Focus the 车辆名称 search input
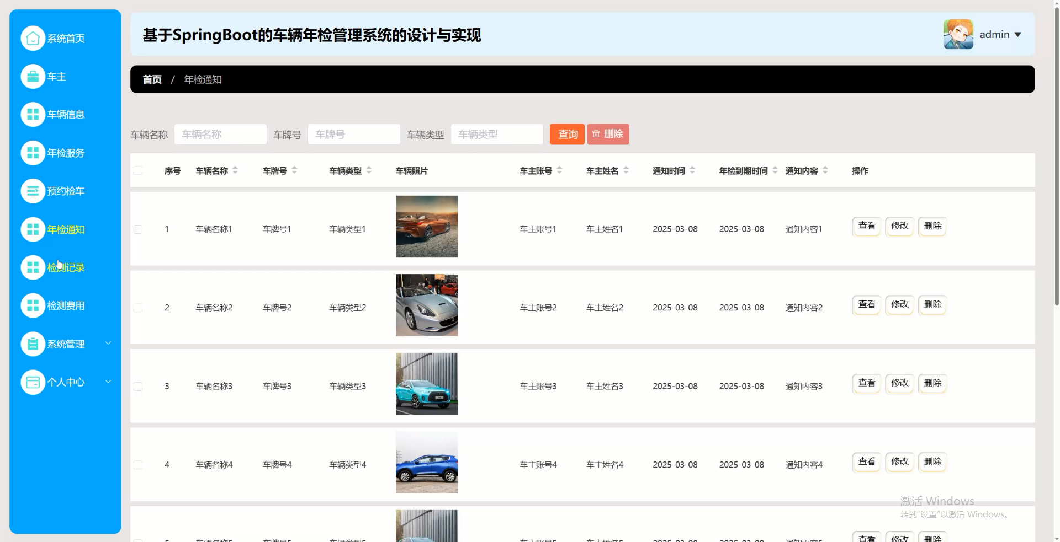The height and width of the screenshot is (542, 1060). coord(220,134)
